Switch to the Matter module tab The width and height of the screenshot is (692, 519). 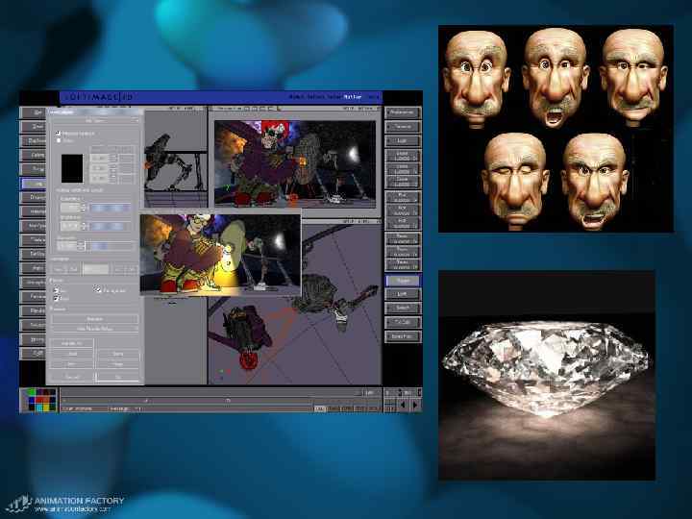[x=352, y=97]
